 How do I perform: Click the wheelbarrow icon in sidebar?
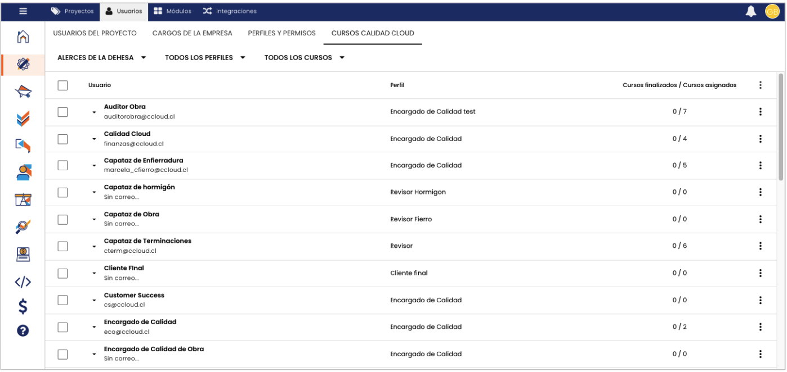23,92
